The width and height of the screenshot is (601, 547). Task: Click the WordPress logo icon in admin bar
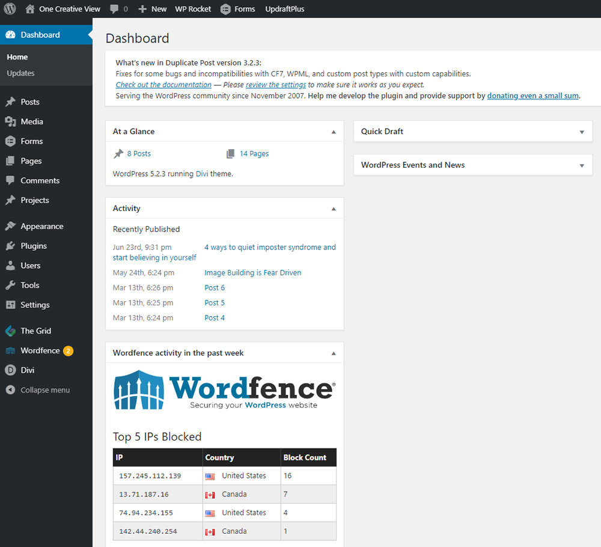[x=10, y=8]
